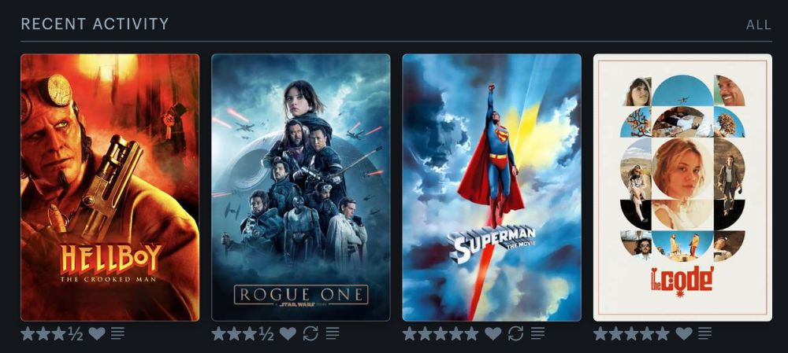The width and height of the screenshot is (788, 353).
Task: Click the rewatch icon under Superman
Action: 515,333
